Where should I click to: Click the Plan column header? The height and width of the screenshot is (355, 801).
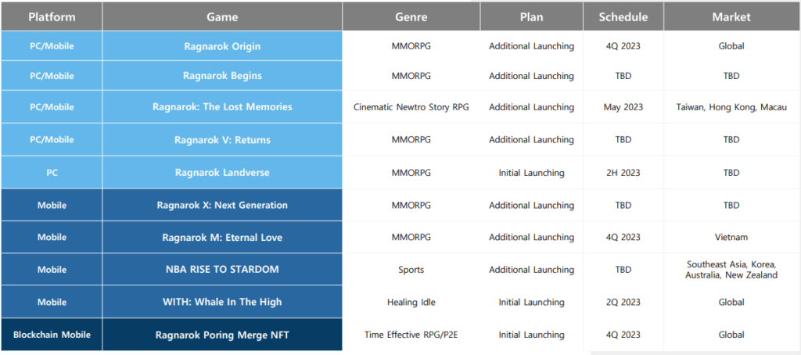tap(531, 16)
